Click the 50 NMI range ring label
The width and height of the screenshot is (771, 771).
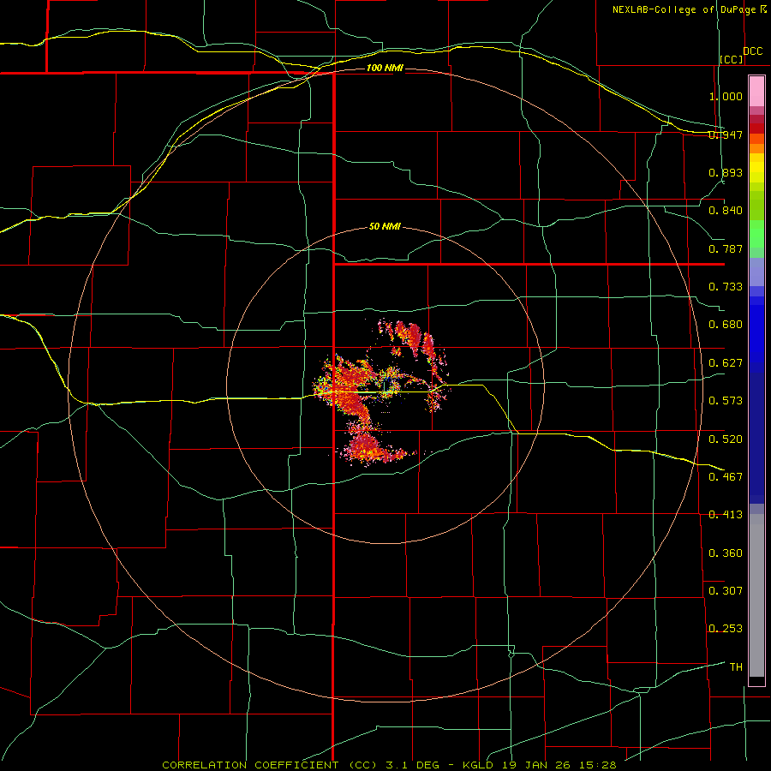point(385,226)
